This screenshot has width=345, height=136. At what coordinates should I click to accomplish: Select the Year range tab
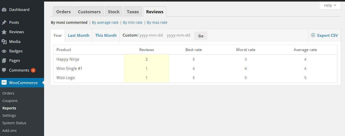[x=58, y=35]
